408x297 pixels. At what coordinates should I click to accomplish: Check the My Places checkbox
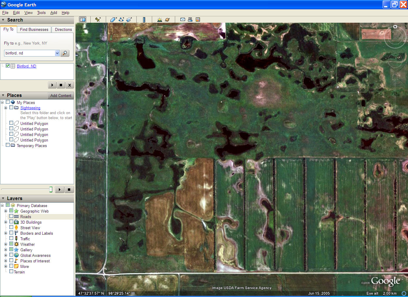(8, 102)
